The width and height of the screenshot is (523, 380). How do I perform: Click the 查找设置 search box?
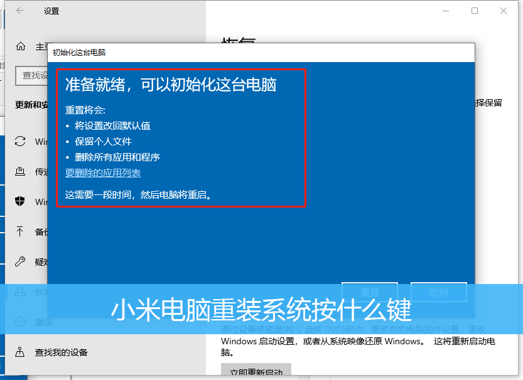31,75
